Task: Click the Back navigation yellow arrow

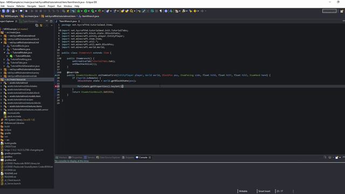Action: [195, 11]
